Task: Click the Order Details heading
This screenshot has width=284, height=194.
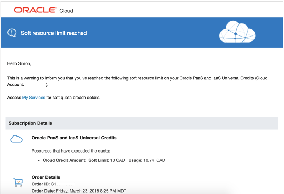Action: [x=46, y=177]
